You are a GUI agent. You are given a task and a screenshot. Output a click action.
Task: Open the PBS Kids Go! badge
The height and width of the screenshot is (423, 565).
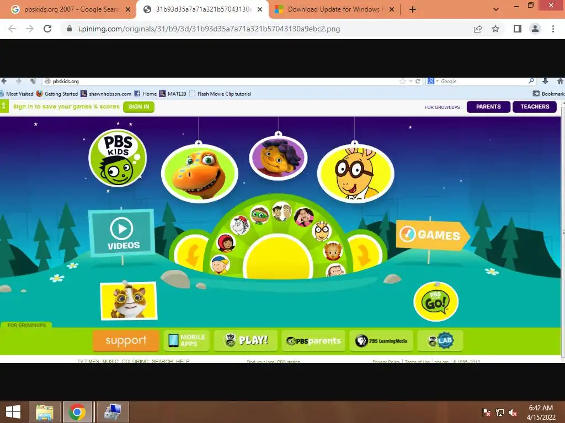pyautogui.click(x=436, y=301)
